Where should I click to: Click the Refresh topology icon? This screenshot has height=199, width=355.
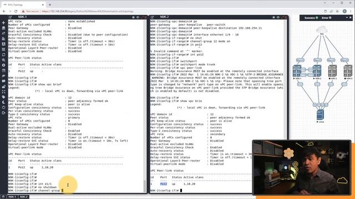pyautogui.click(x=3, y=55)
